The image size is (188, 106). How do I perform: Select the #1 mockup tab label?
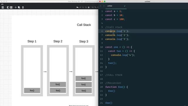pos(2,4)
